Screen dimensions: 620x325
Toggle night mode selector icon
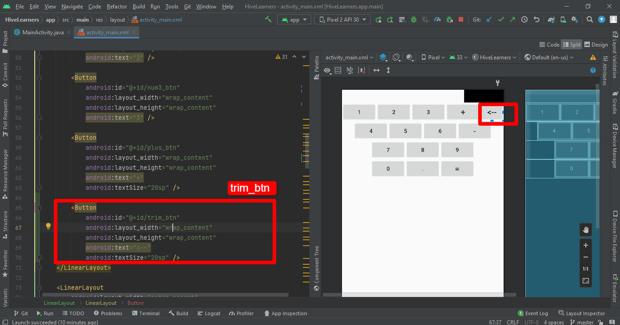411,57
